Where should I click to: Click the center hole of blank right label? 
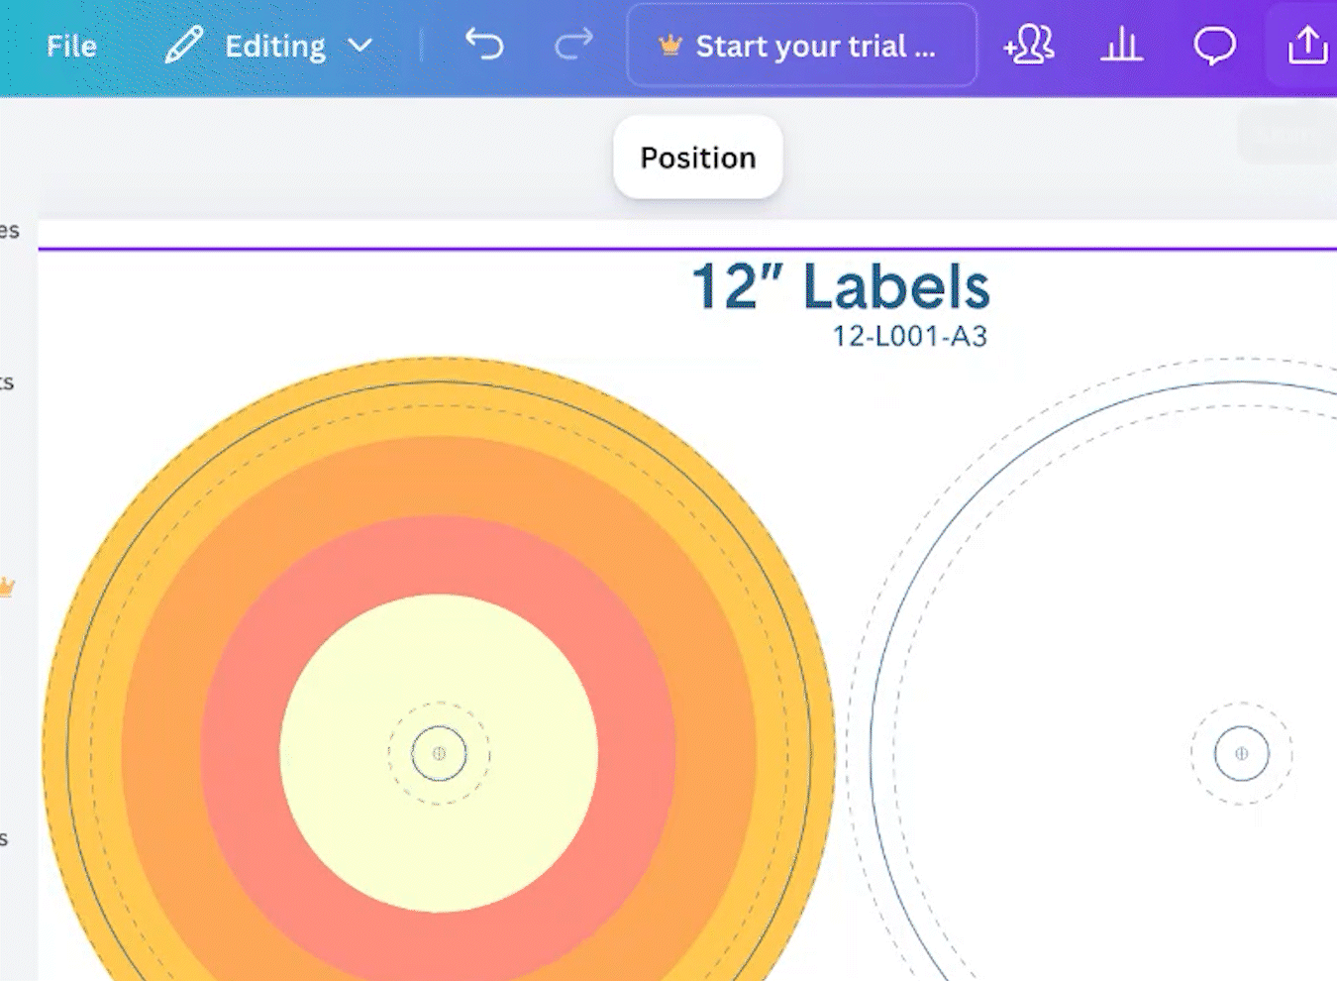1241,754
